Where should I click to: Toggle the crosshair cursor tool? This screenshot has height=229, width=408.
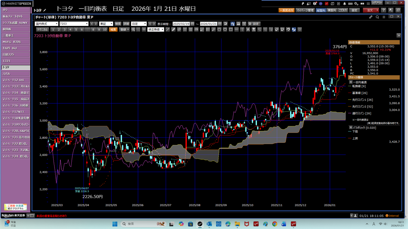pos(144,30)
